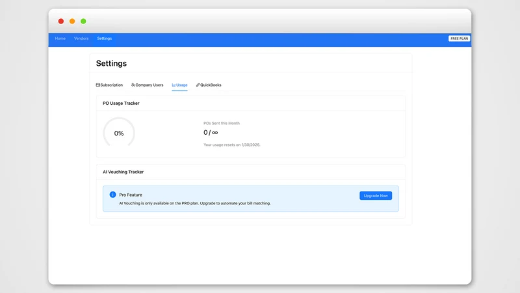Open the Home navigation item
This screenshot has width=520, height=293.
pyautogui.click(x=60, y=38)
